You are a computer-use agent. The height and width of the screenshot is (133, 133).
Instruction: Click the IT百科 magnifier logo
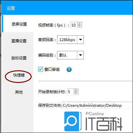[73, 121]
